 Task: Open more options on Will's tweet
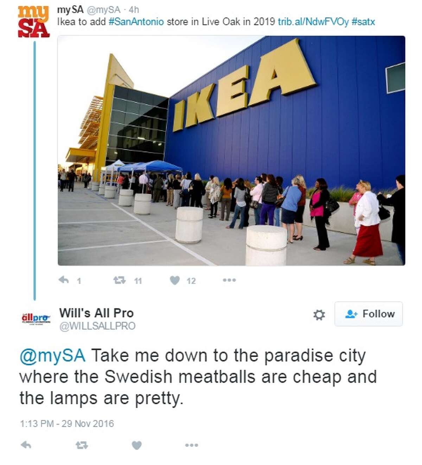click(x=191, y=445)
